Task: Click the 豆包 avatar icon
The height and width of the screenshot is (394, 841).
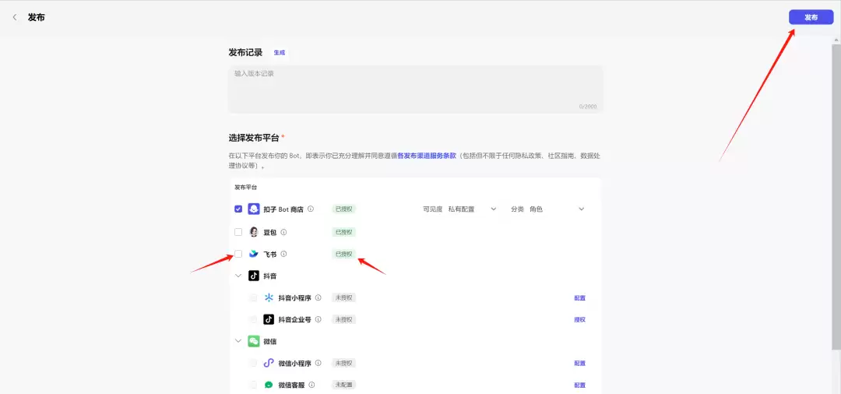Action: (254, 232)
